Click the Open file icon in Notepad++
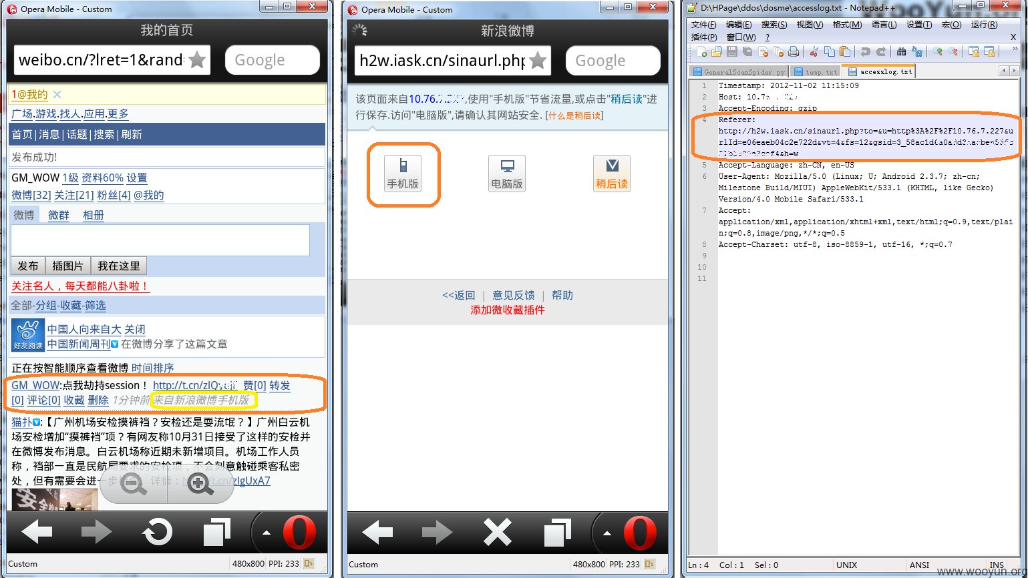 (717, 51)
